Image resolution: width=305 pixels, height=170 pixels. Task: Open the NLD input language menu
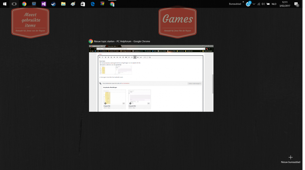274,4
